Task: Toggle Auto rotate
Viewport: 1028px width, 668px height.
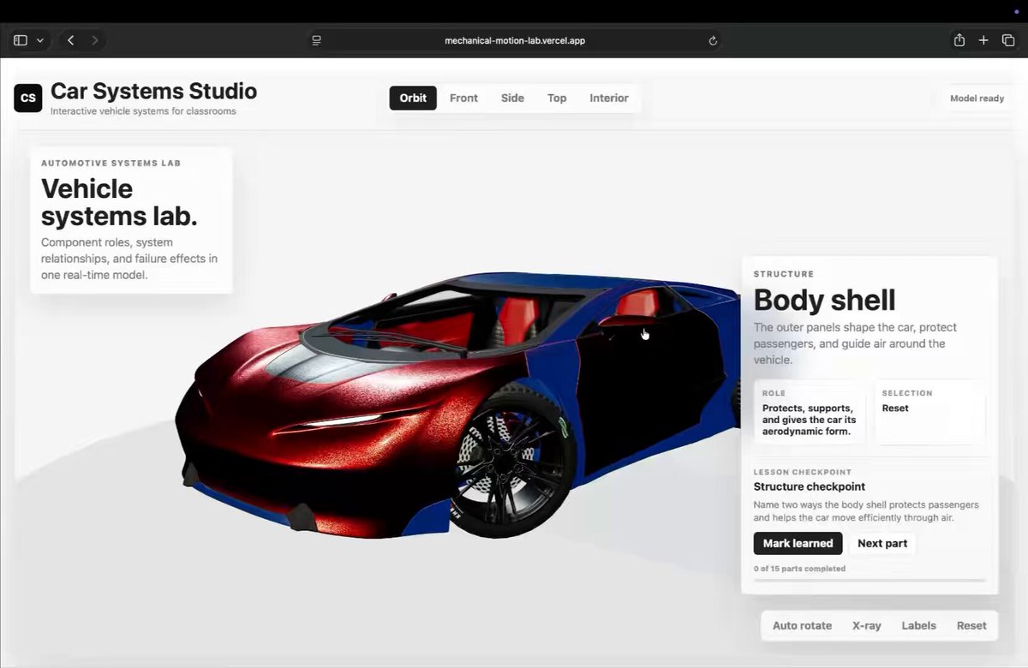Action: pos(802,625)
